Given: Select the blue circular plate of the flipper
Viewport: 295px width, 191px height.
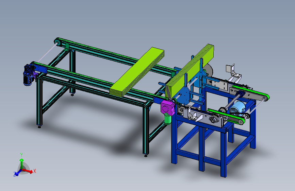Looking at the screenshot, I should click(183, 96).
